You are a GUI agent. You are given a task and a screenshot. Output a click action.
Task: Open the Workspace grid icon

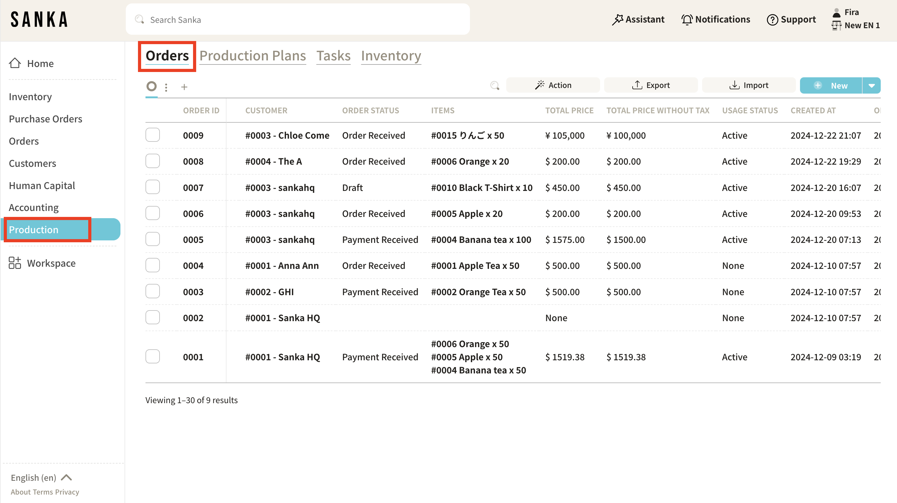coord(15,263)
